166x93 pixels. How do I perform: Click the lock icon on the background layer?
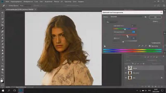(162, 78)
